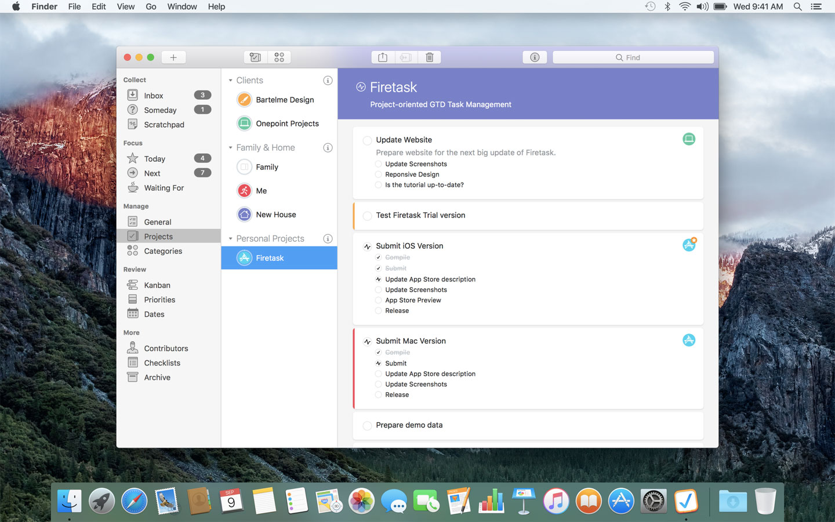Select the Onepoint Projects project
Screen dimensions: 835x522
(279, 124)
